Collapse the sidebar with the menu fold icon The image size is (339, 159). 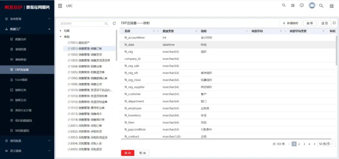pos(60,6)
